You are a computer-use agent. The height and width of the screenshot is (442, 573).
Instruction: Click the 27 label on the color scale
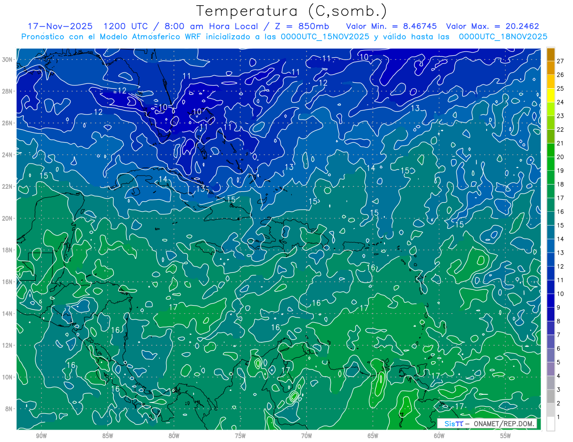561,61
